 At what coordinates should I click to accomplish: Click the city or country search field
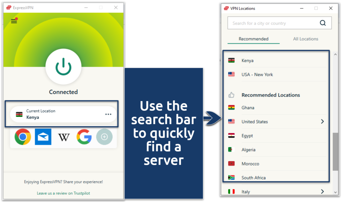click(280, 23)
